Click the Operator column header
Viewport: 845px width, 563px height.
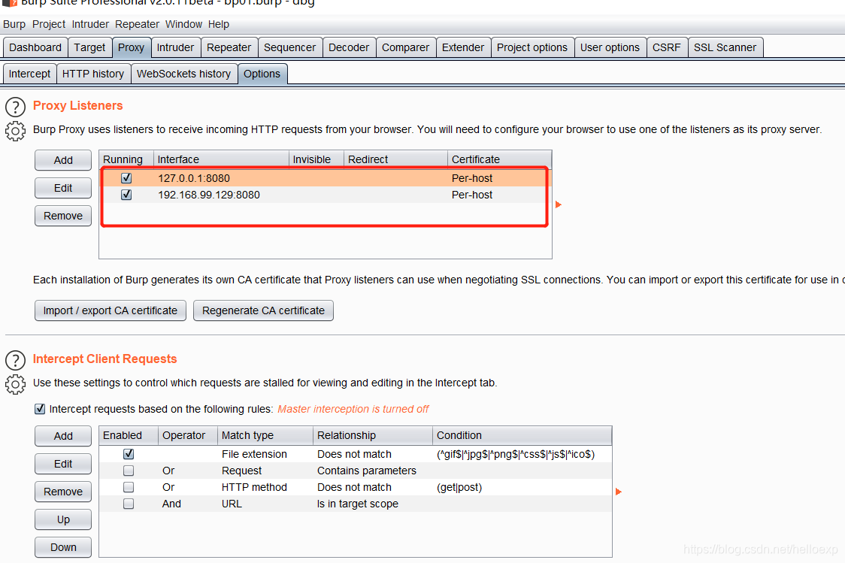(187, 435)
